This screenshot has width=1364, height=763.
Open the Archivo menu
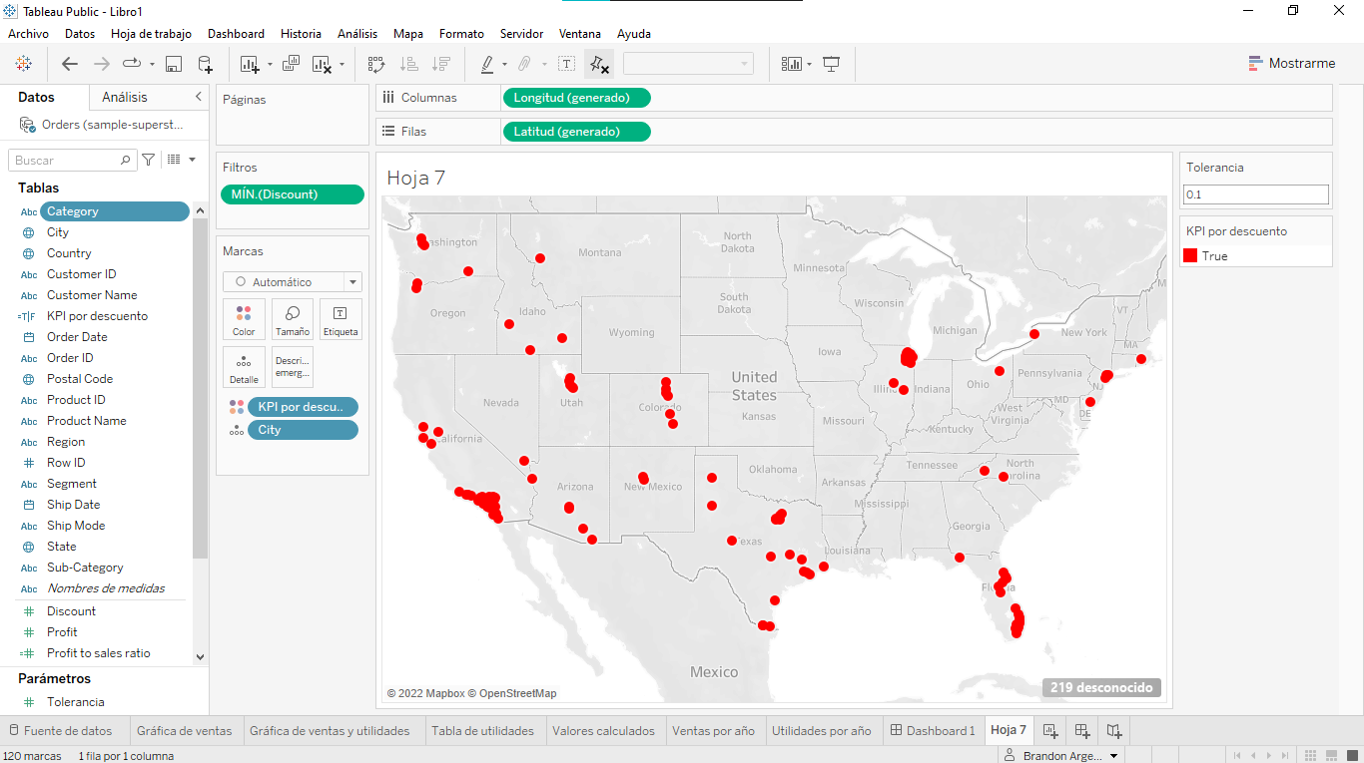pos(28,34)
